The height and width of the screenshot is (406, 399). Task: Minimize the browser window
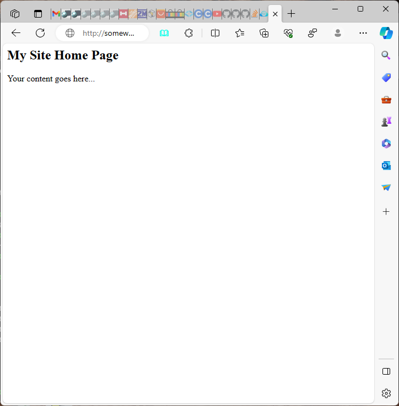335,9
